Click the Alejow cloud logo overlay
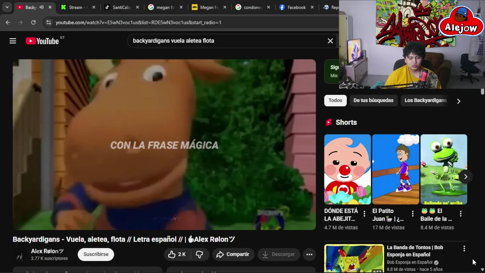Viewport: 485px width, 273px height. (461, 21)
